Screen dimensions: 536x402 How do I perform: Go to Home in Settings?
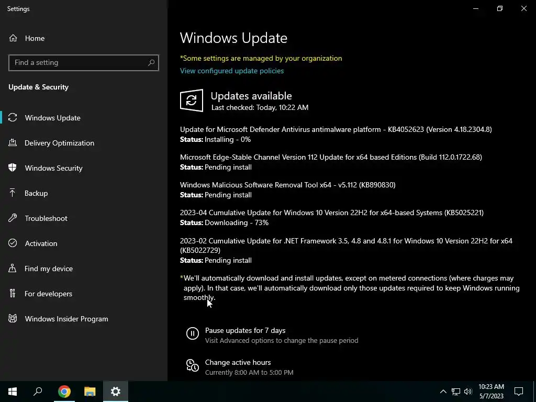click(x=84, y=38)
